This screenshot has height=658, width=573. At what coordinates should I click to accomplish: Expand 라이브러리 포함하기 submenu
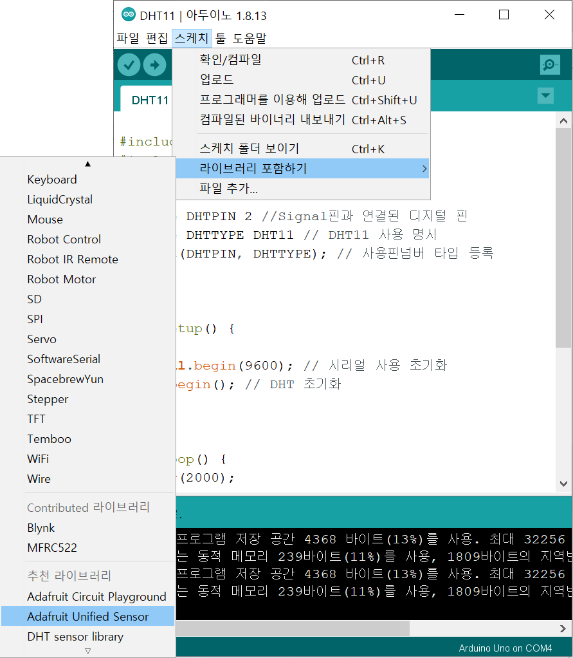tap(303, 168)
